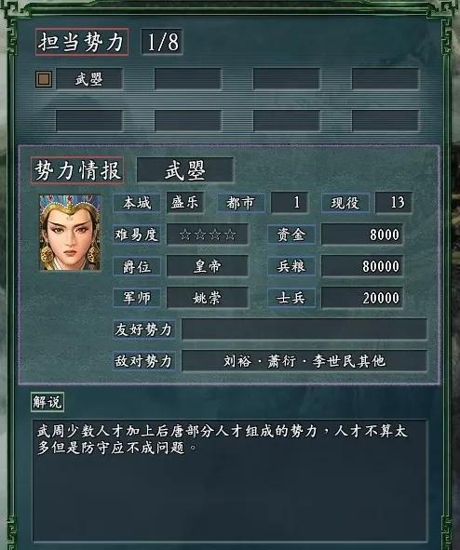Click the 现役 count value 13
The image size is (460, 550).
[394, 202]
